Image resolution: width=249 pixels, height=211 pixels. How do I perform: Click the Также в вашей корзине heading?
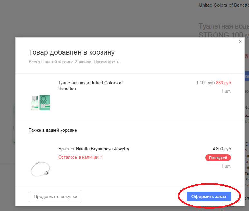[53, 130]
